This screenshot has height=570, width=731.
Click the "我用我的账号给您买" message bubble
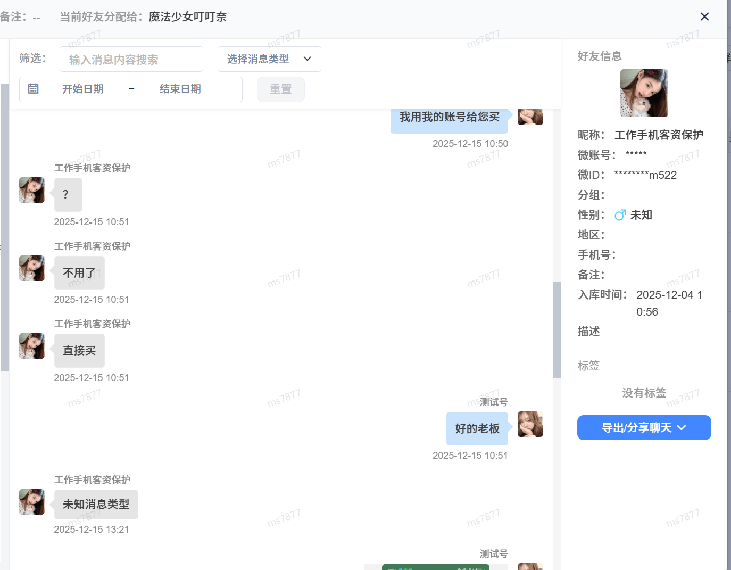[449, 118]
